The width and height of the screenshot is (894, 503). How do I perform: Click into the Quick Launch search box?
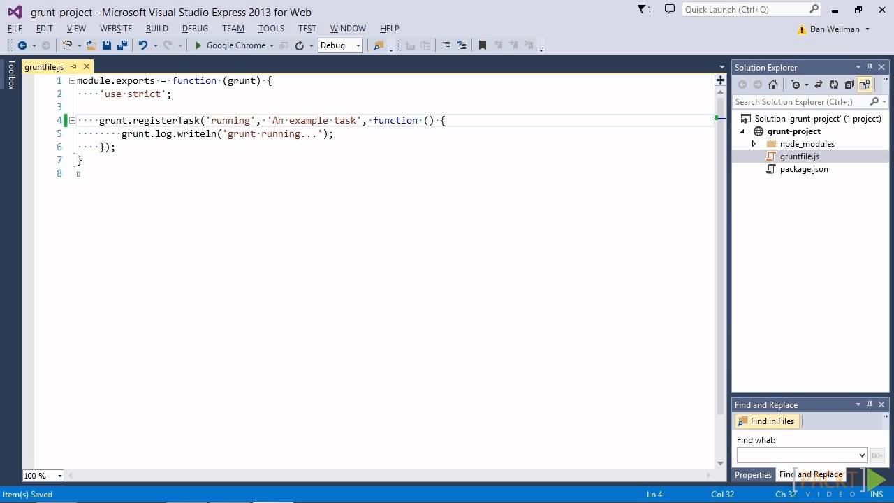[x=745, y=9]
